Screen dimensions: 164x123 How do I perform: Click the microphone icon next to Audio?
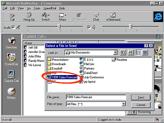click(x=18, y=27)
